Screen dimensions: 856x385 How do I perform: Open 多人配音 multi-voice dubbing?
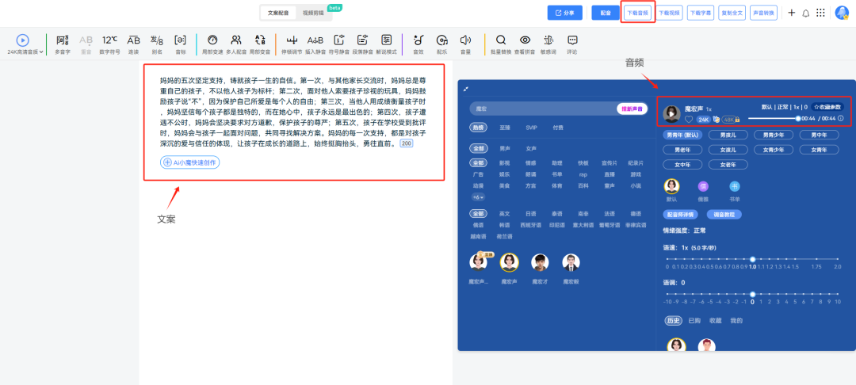point(236,44)
